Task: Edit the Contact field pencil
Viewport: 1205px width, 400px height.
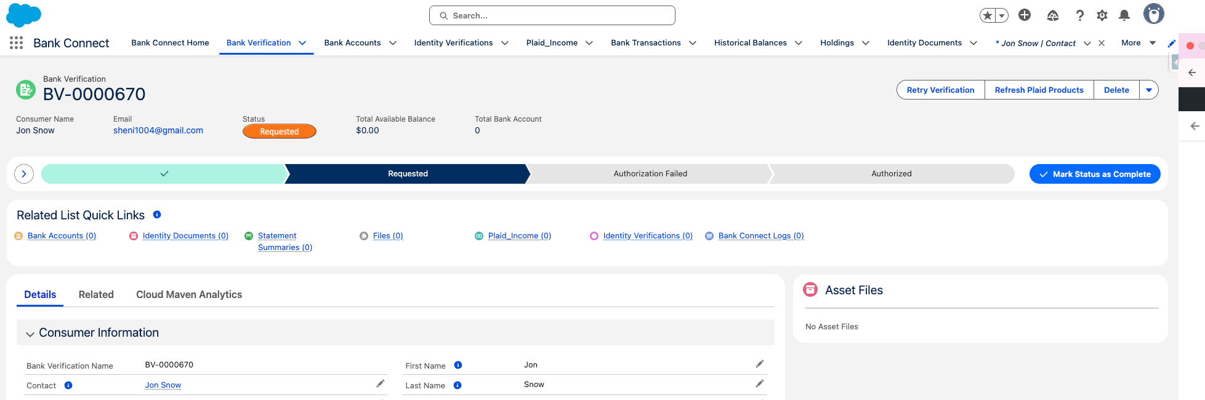Action: click(x=381, y=383)
